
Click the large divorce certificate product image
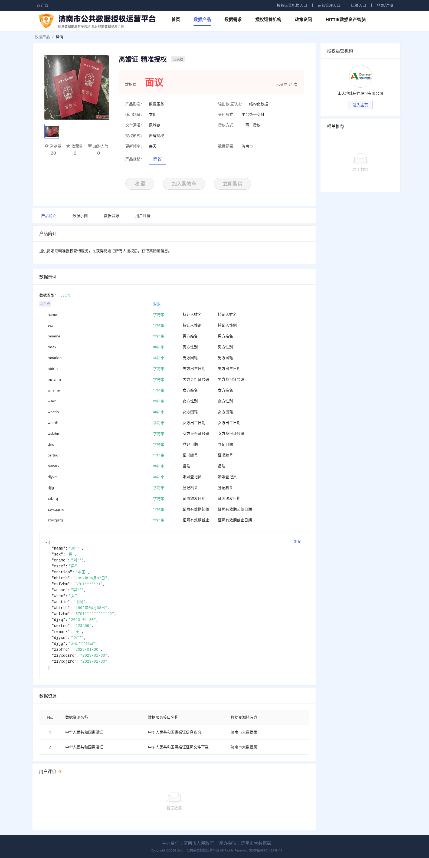coord(77,87)
